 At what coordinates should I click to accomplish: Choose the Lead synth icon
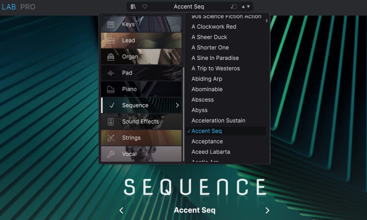[x=111, y=40]
